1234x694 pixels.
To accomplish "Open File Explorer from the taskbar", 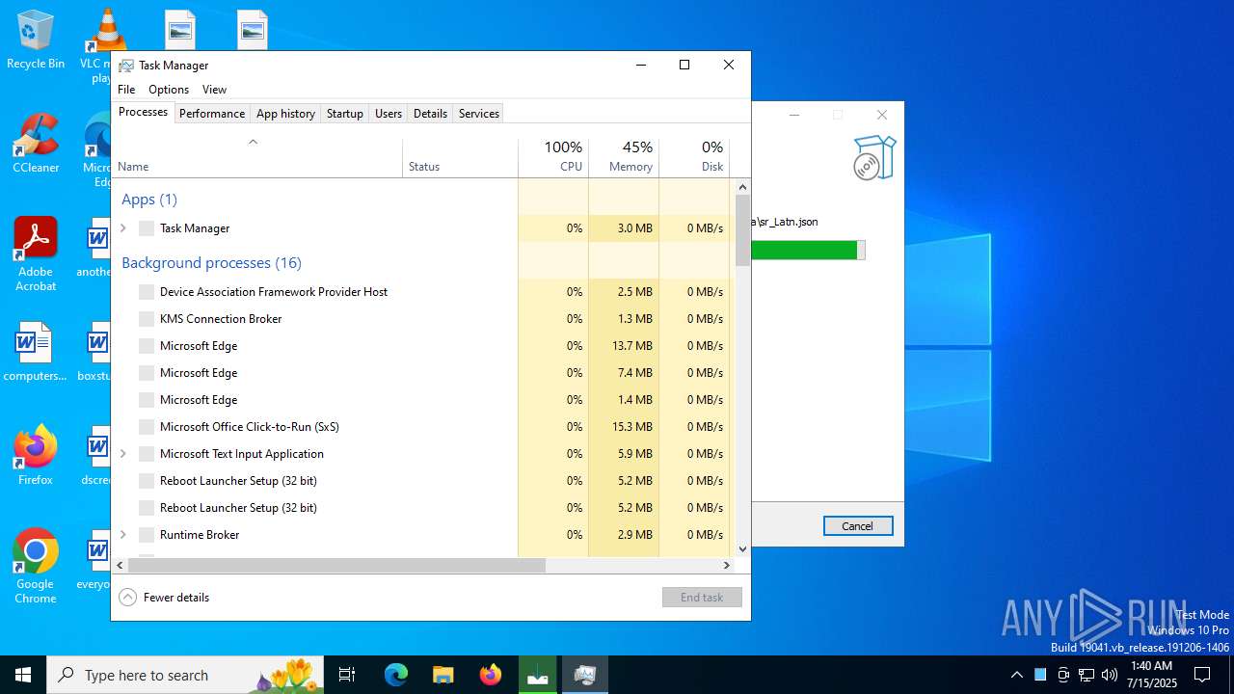I will coord(443,675).
